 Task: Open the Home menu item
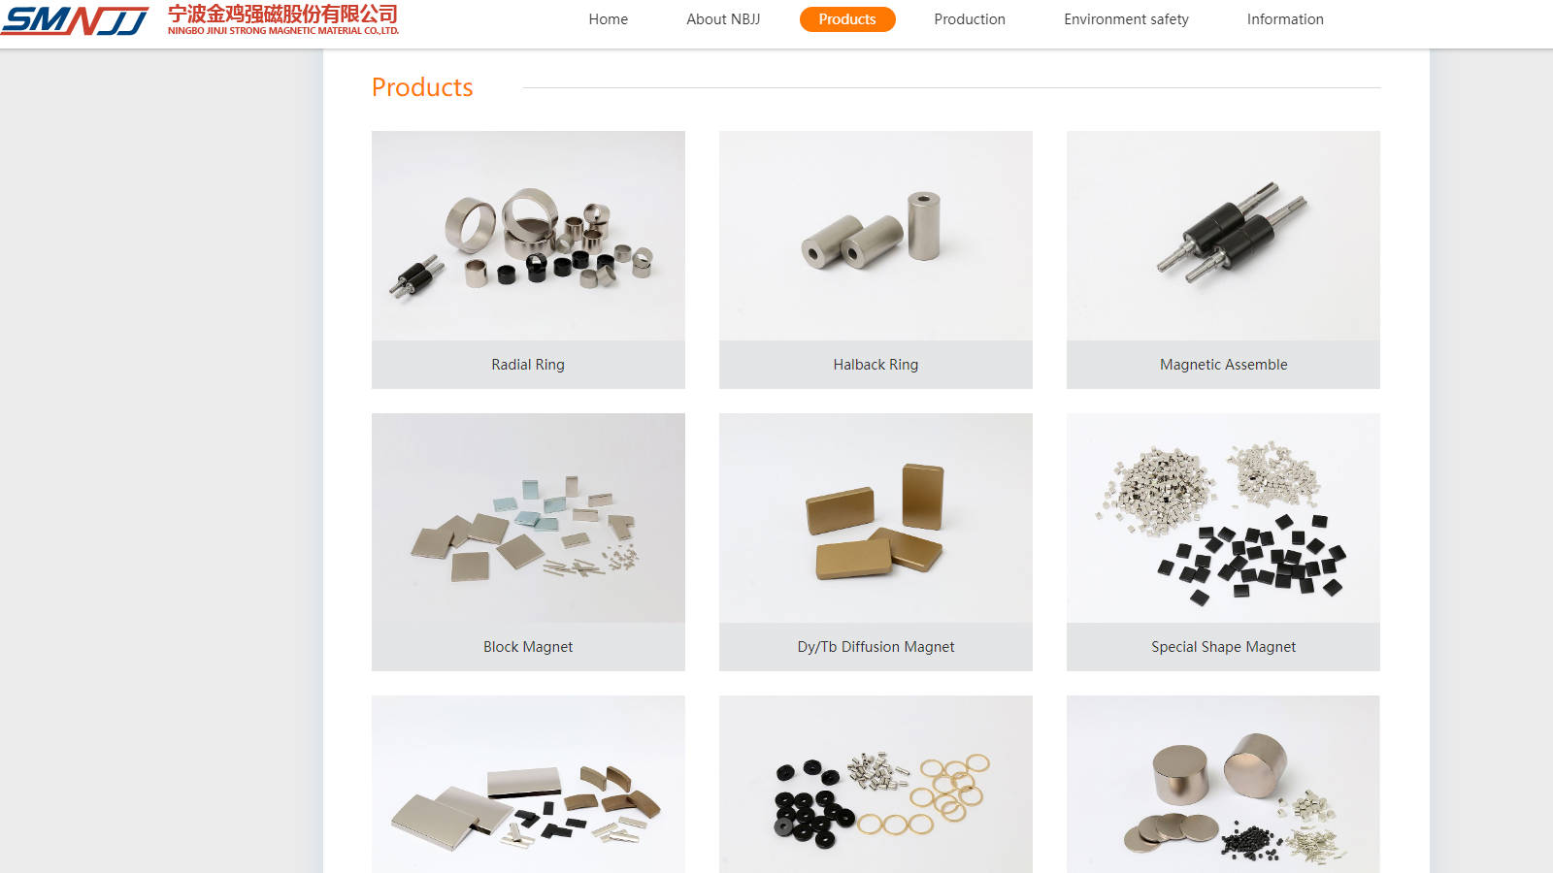click(608, 19)
